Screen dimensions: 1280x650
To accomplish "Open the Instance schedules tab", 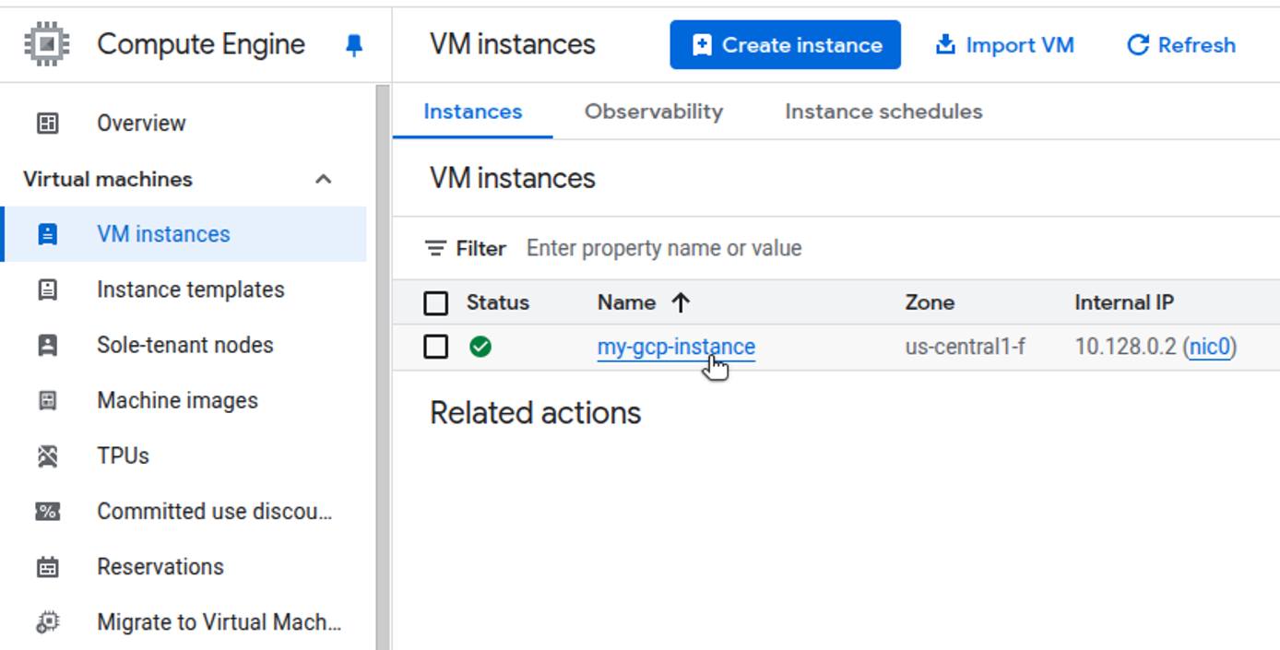I will click(x=883, y=112).
